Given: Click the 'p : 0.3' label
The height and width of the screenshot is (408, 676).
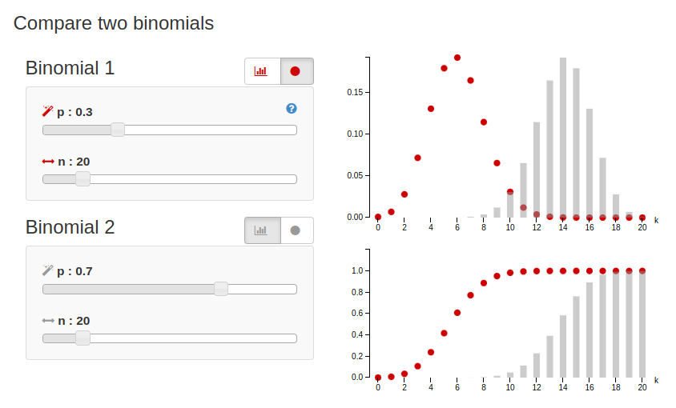Looking at the screenshot, I should click(x=74, y=112).
